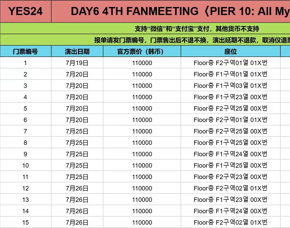Viewport: 290px width, 228px height.
Task: Click the DAY6 4TH FANMEETING title cell
Action: [171, 11]
